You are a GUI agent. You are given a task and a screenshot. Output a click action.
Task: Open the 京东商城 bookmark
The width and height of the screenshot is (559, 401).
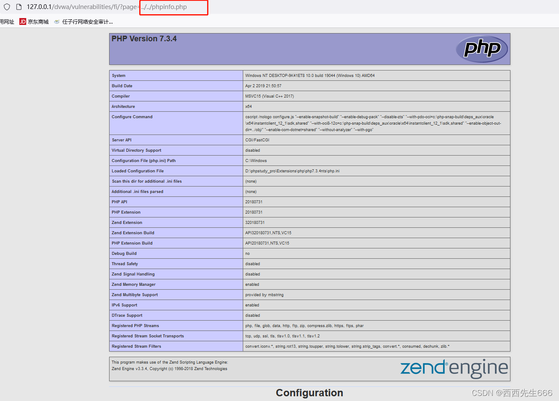[34, 21]
